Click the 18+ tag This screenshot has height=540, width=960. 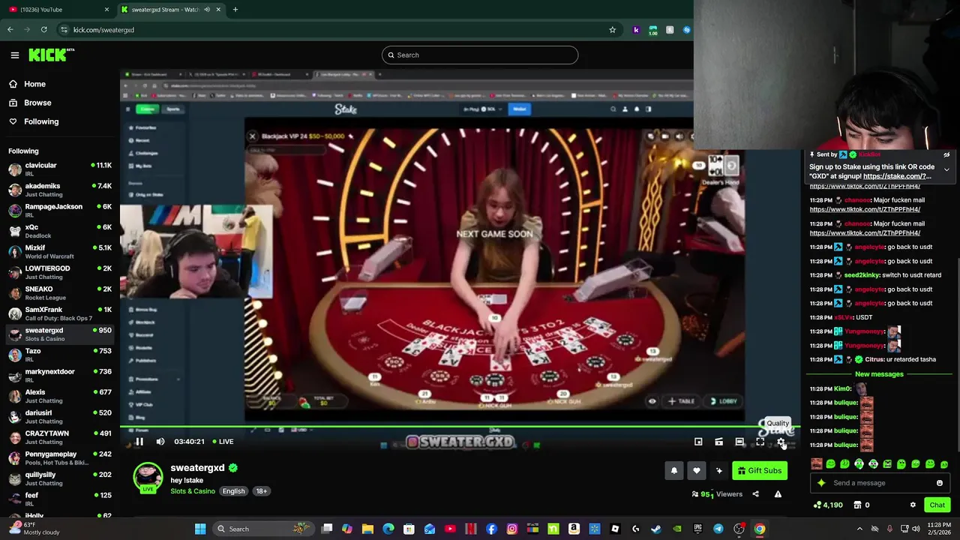(261, 491)
